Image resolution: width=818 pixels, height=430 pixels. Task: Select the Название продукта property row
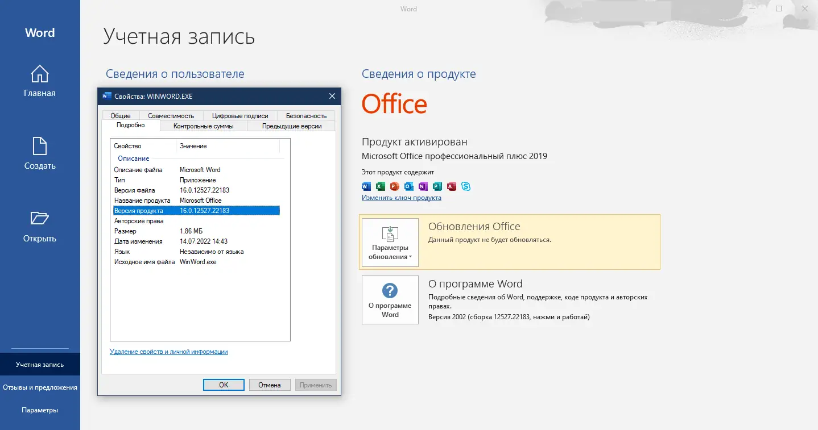click(196, 201)
